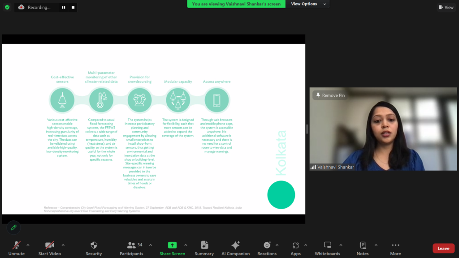Open the Apps menu item
Screen dimensions: 459x258
[295, 245]
